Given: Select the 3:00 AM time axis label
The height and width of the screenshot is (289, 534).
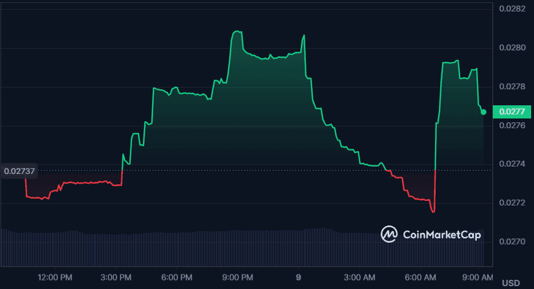Looking at the screenshot, I should [x=361, y=278].
